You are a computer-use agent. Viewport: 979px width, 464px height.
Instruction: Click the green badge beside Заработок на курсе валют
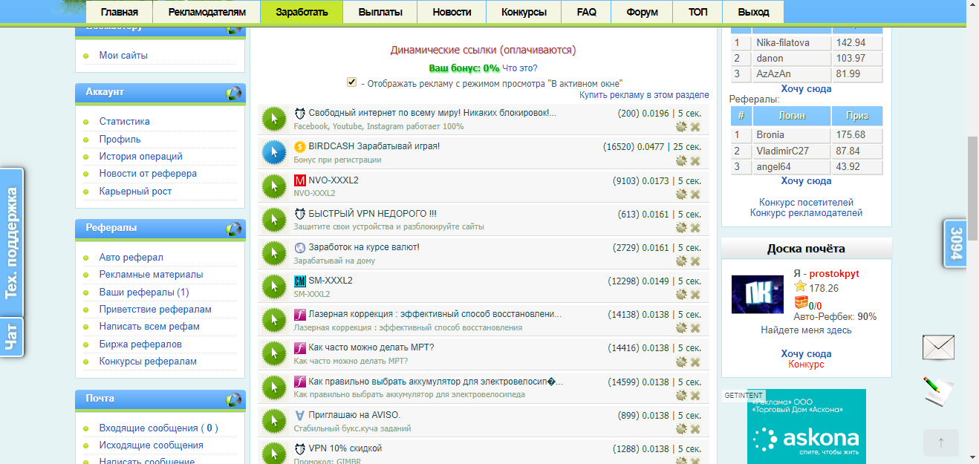pyautogui.click(x=274, y=253)
